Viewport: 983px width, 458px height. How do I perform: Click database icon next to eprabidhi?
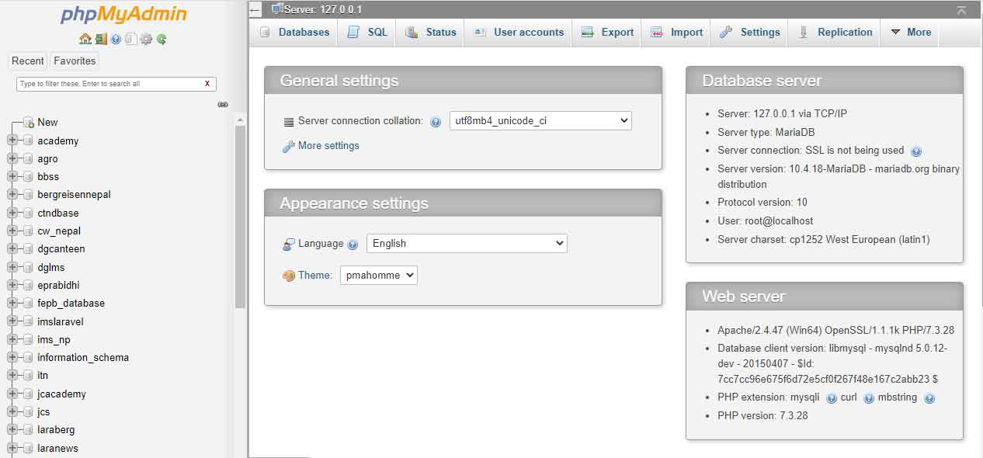tap(28, 285)
